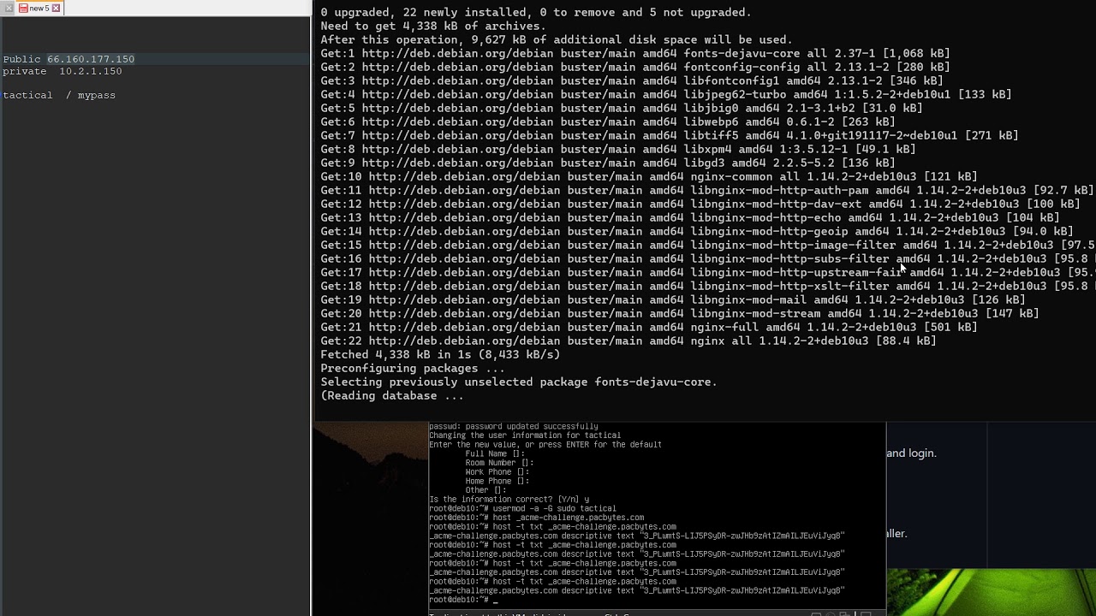Screen dimensions: 1096x616
Task: Click the 'Get:8' libxpm4 line
Action: point(618,149)
